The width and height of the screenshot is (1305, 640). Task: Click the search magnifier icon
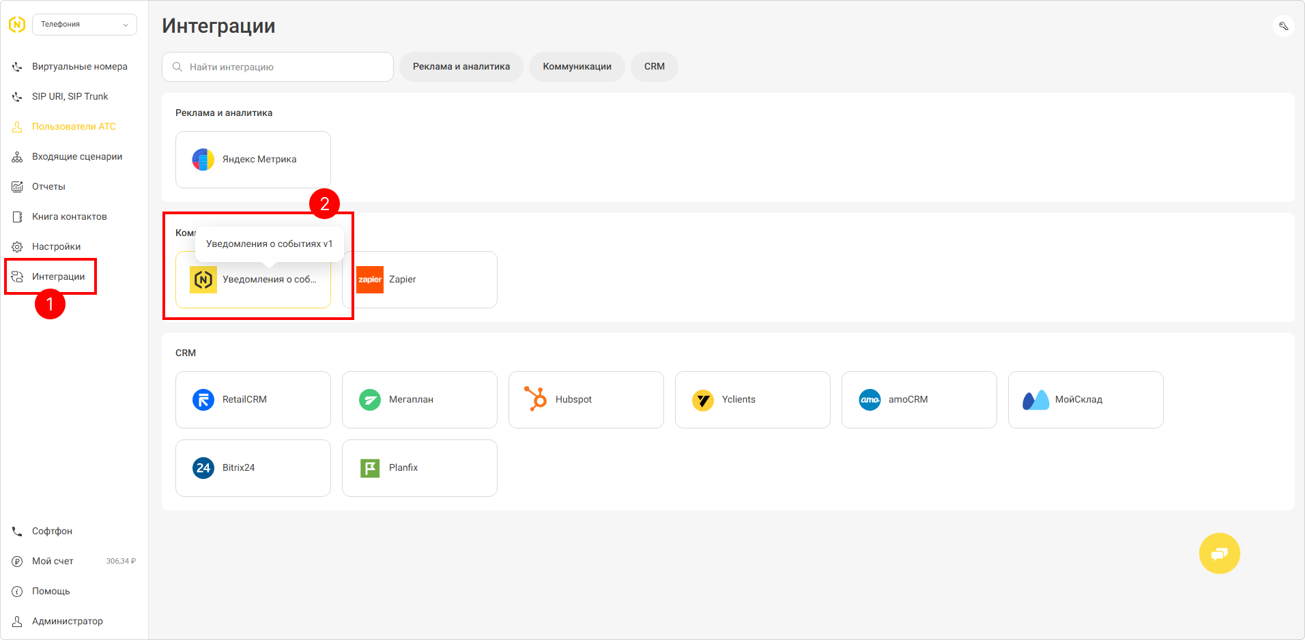click(177, 67)
